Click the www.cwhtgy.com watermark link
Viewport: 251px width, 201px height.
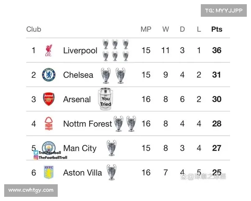click(31, 190)
